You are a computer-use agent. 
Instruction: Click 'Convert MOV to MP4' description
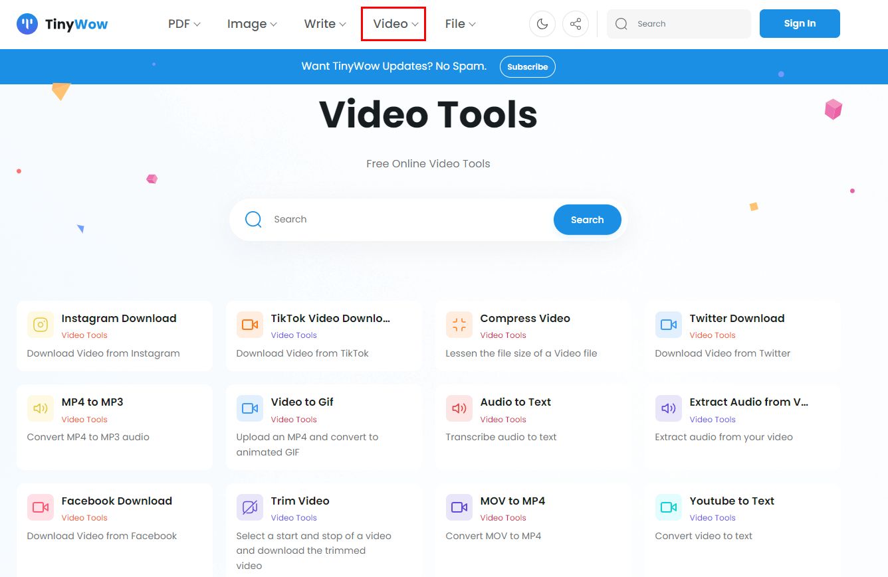click(x=493, y=536)
